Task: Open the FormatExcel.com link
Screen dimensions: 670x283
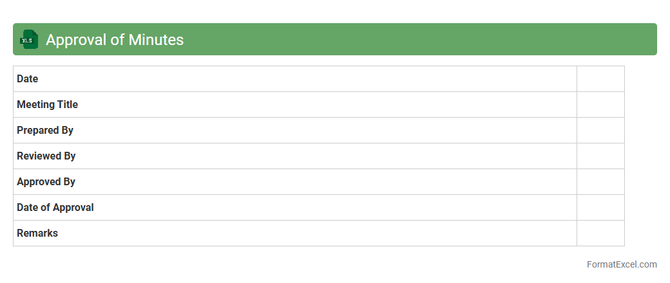Action: [x=622, y=264]
